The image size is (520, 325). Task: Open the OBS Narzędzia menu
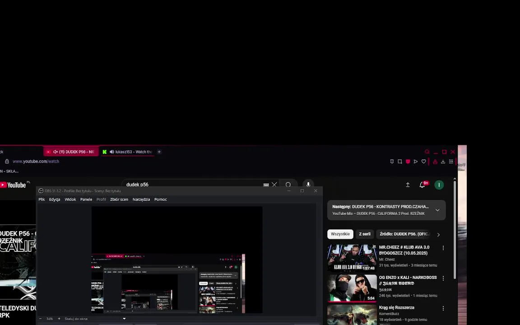click(141, 200)
